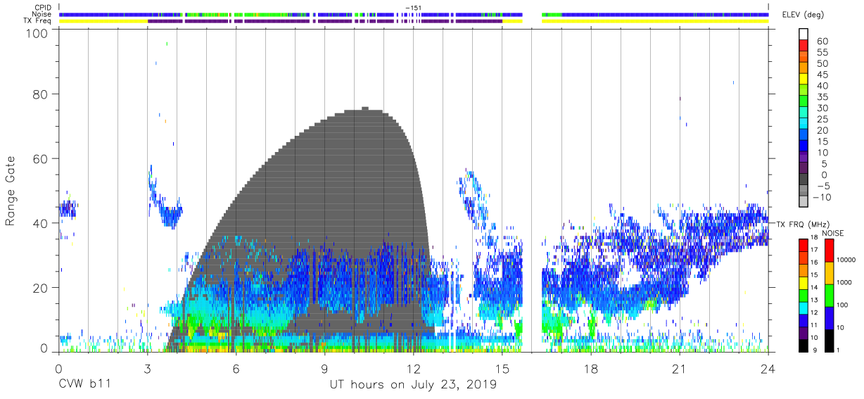Click the '100' label on the NOISE legend
864x399 pixels.
(x=841, y=305)
